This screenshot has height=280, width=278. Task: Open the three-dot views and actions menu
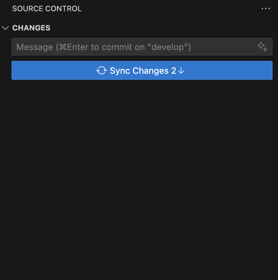[266, 8]
